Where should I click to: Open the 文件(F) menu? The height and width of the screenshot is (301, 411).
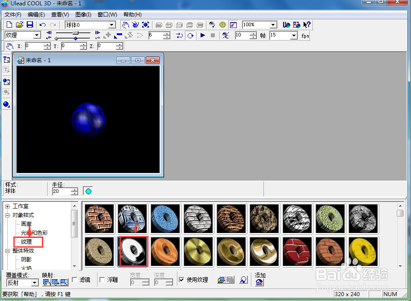13,15
